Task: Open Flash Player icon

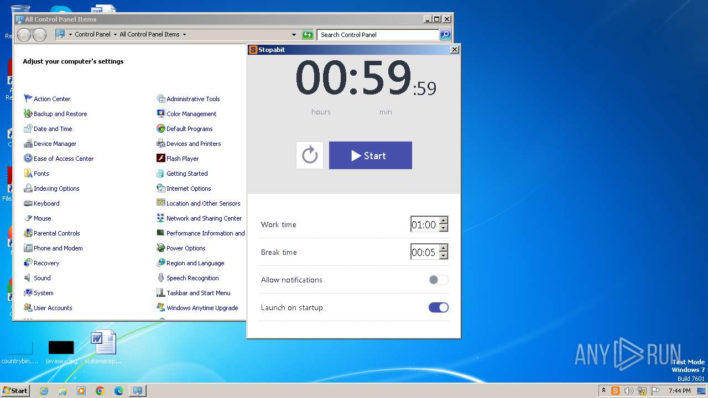Action: (161, 158)
